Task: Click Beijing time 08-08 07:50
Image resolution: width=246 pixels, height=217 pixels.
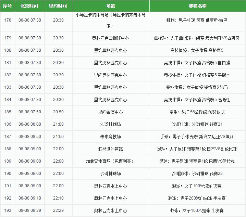Action: (x=30, y=112)
